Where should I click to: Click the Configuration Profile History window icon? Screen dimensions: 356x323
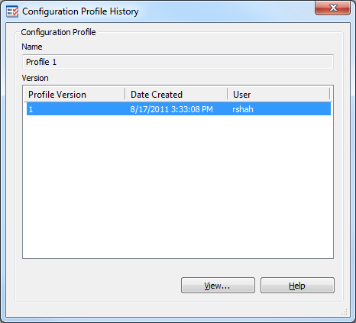tap(12, 11)
